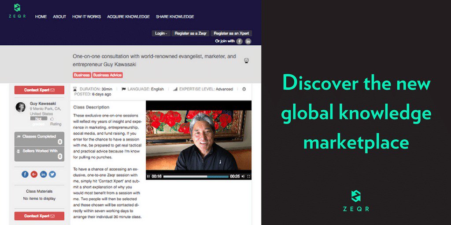Pause the video playback
451x225 pixels.
pyautogui.click(x=148, y=177)
